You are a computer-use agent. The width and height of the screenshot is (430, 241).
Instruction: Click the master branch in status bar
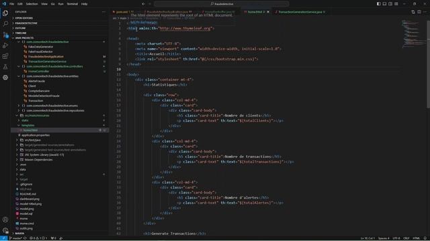[x=15, y=238]
